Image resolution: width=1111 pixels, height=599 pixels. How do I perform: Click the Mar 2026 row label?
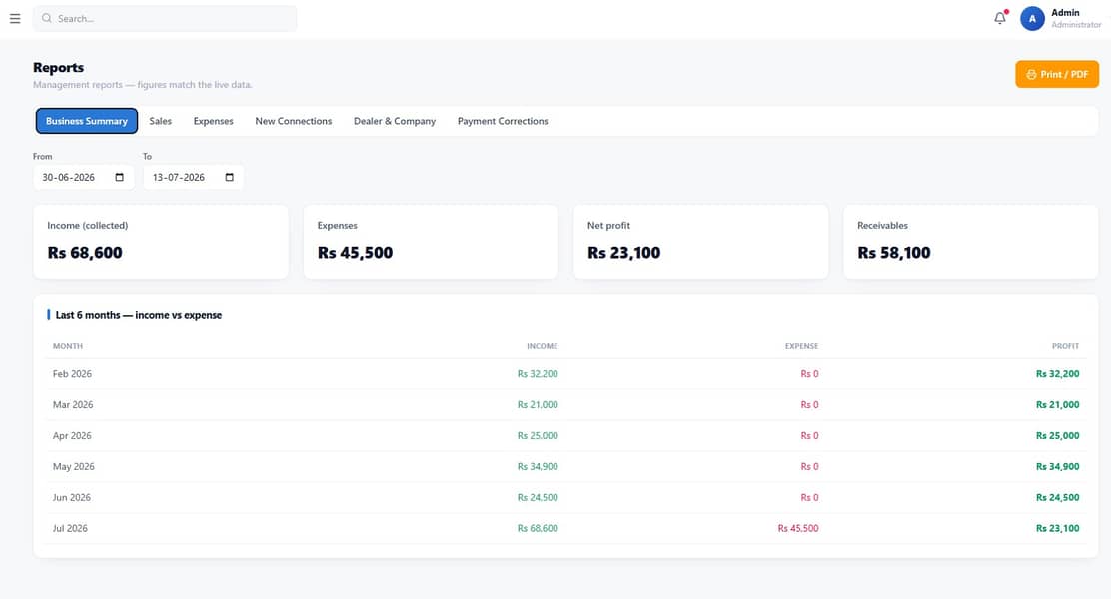pyautogui.click(x=73, y=405)
